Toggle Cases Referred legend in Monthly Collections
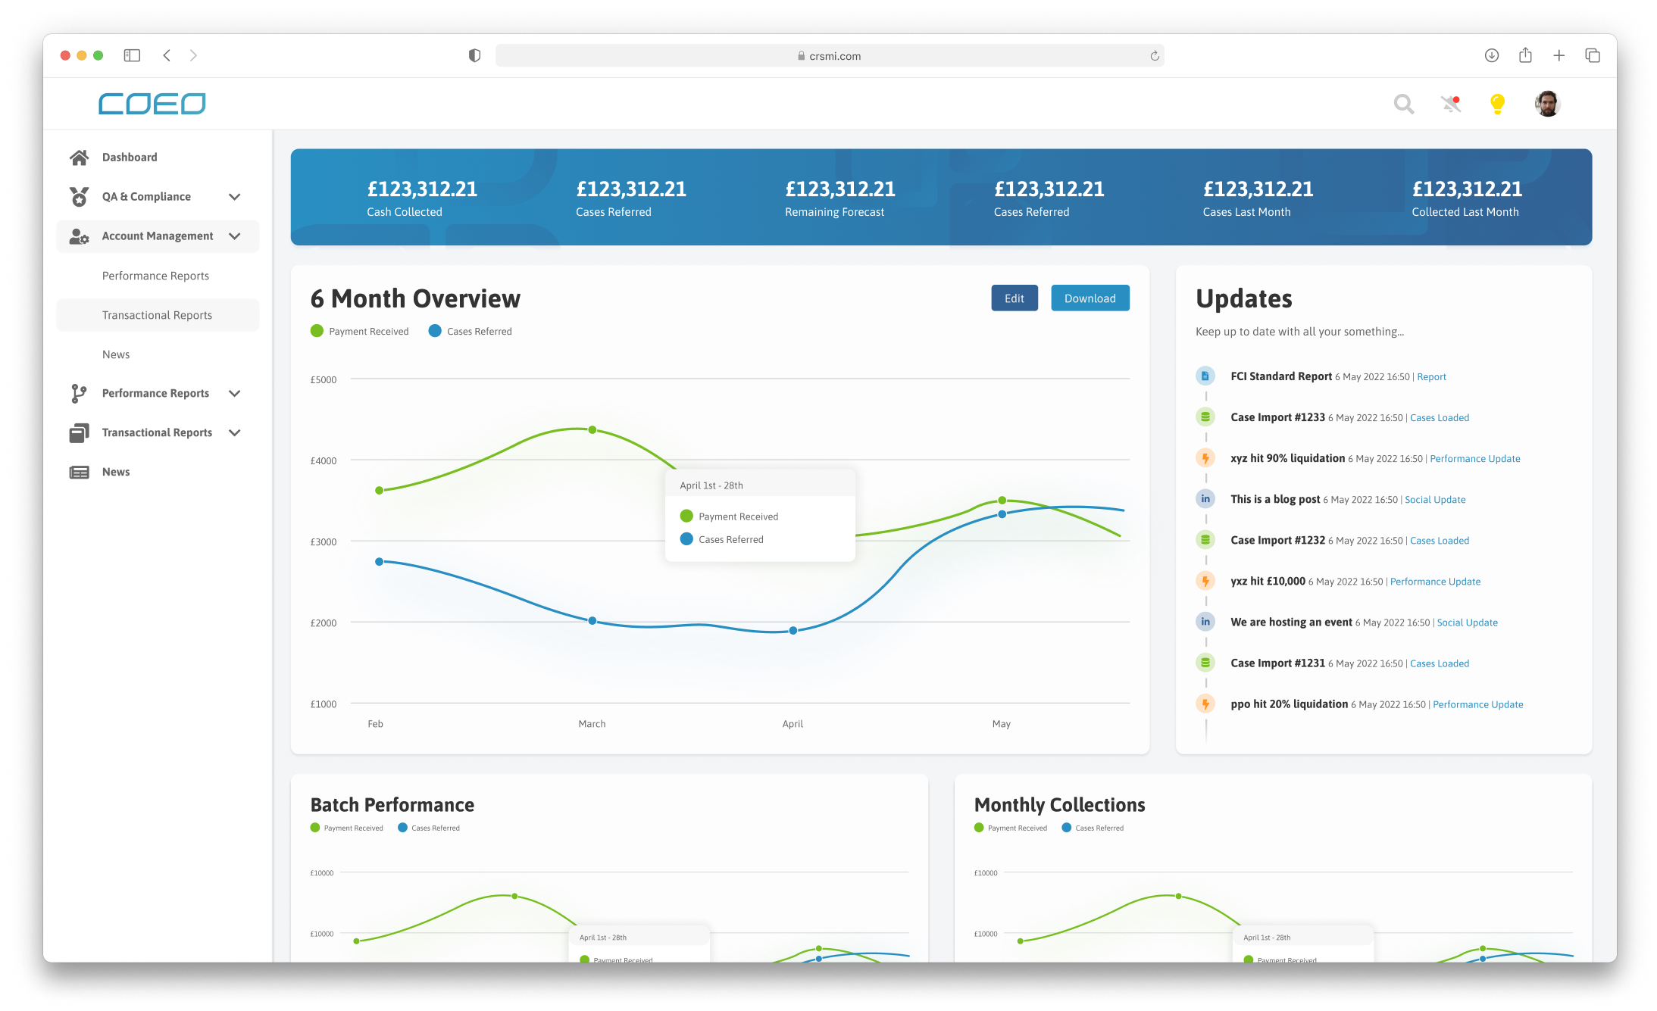This screenshot has width=1657, height=1011. pyautogui.click(x=1093, y=828)
